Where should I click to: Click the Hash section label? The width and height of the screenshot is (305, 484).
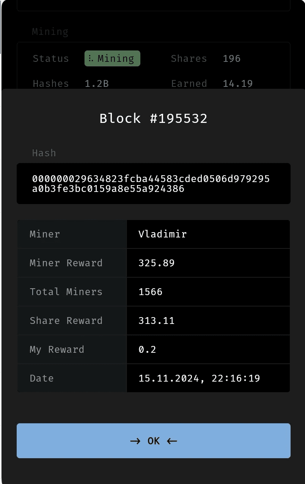pos(44,153)
